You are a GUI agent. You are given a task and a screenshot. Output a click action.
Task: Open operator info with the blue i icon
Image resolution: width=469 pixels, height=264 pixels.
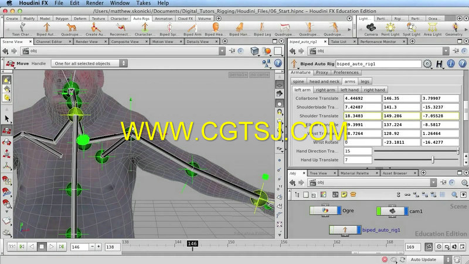451,63
